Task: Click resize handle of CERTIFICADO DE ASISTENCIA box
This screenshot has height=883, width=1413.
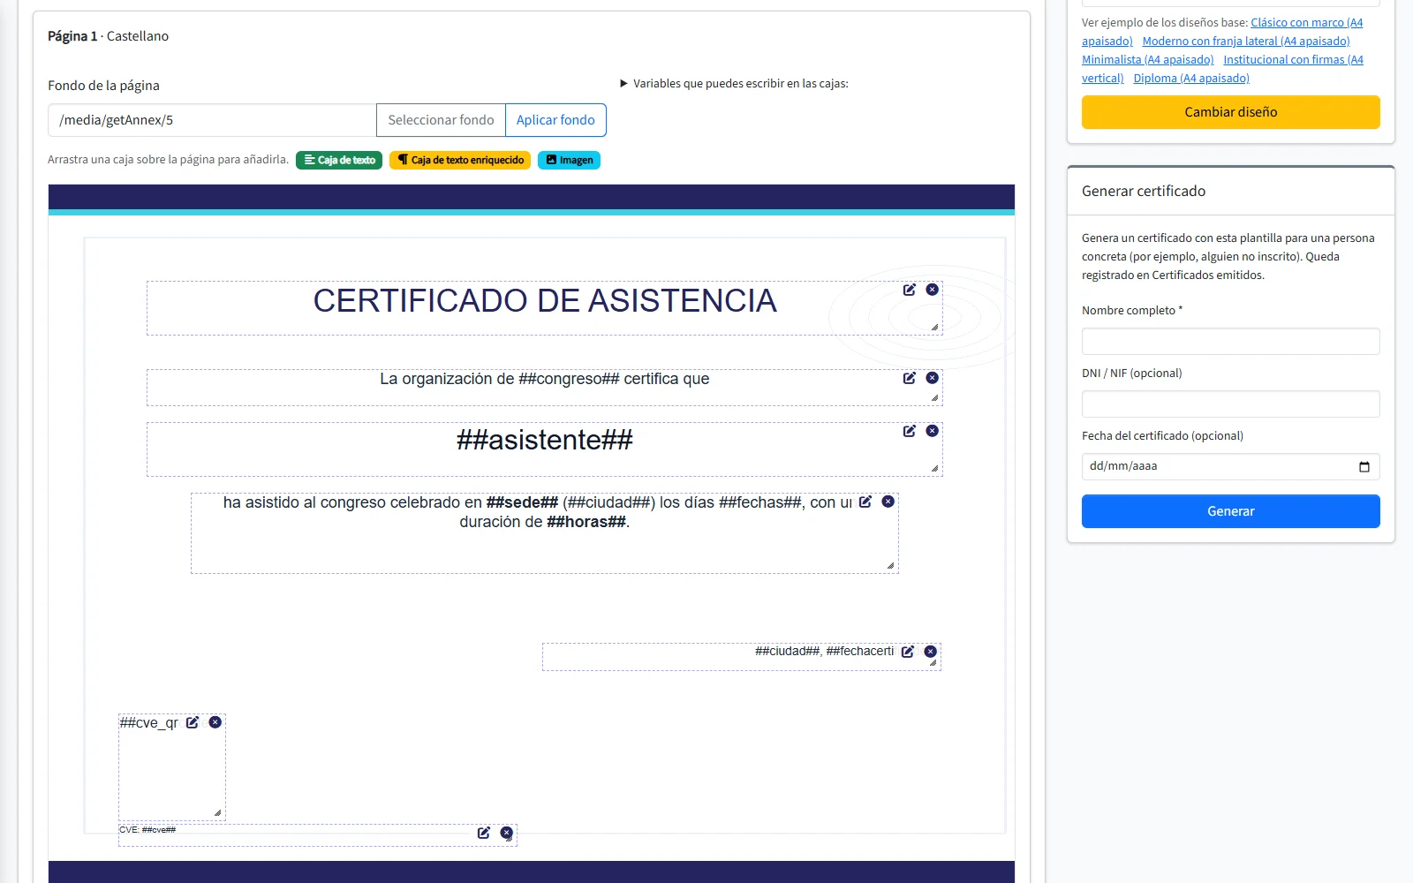Action: (934, 327)
